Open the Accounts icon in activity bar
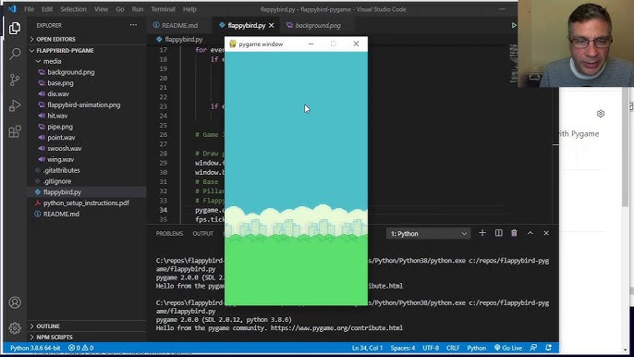 click(15, 302)
